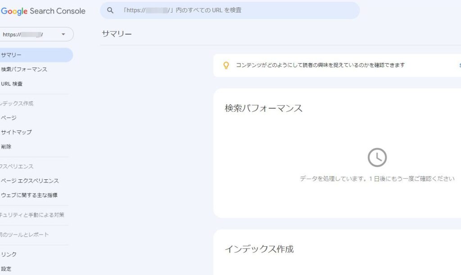This screenshot has height=275, width=461.
Task: Open 検索パフォーマンス from the sidebar menu
Action: (24, 69)
